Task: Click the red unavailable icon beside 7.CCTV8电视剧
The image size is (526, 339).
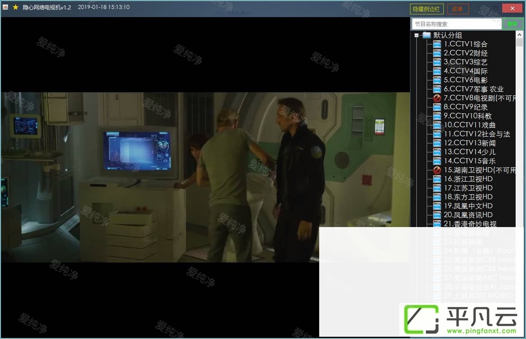Action: coord(437,98)
